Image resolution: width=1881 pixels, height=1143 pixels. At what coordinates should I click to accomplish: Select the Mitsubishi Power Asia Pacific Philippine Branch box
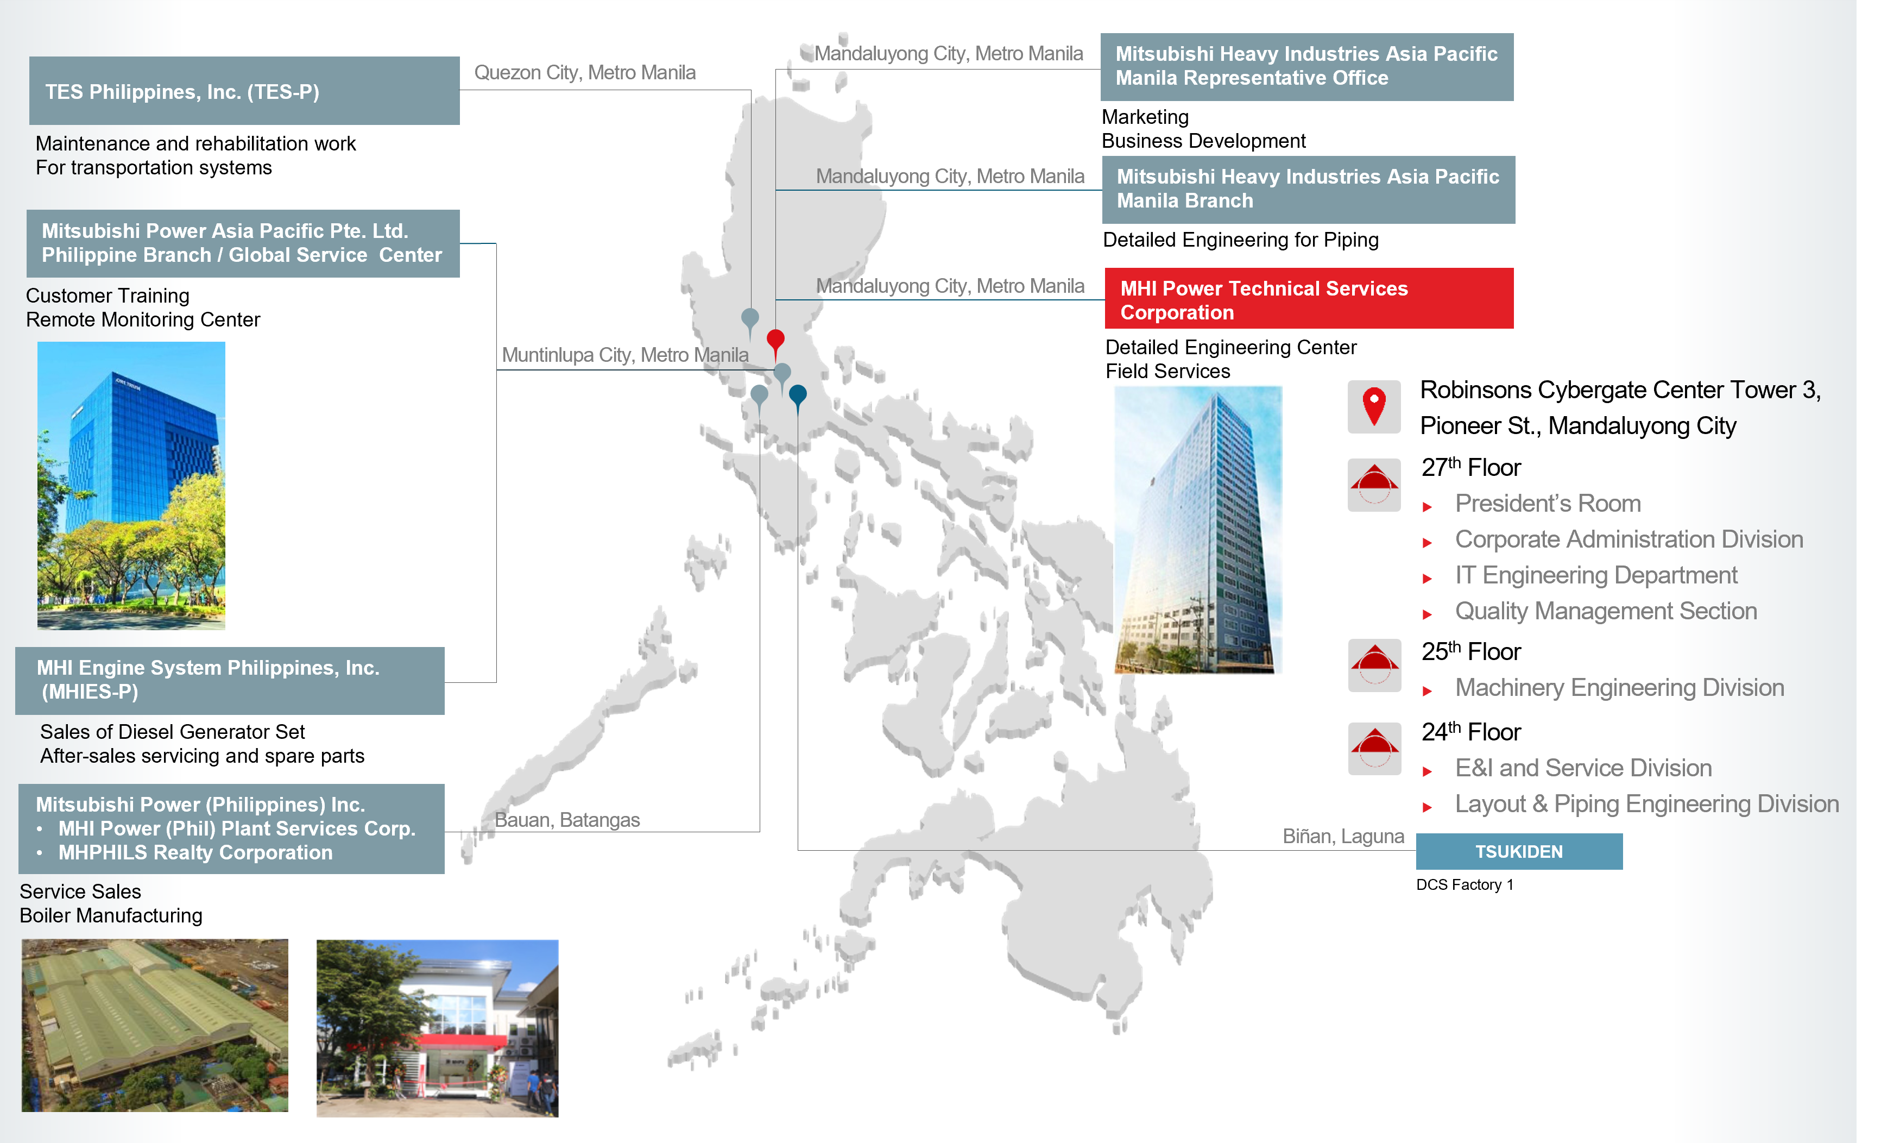(x=243, y=243)
